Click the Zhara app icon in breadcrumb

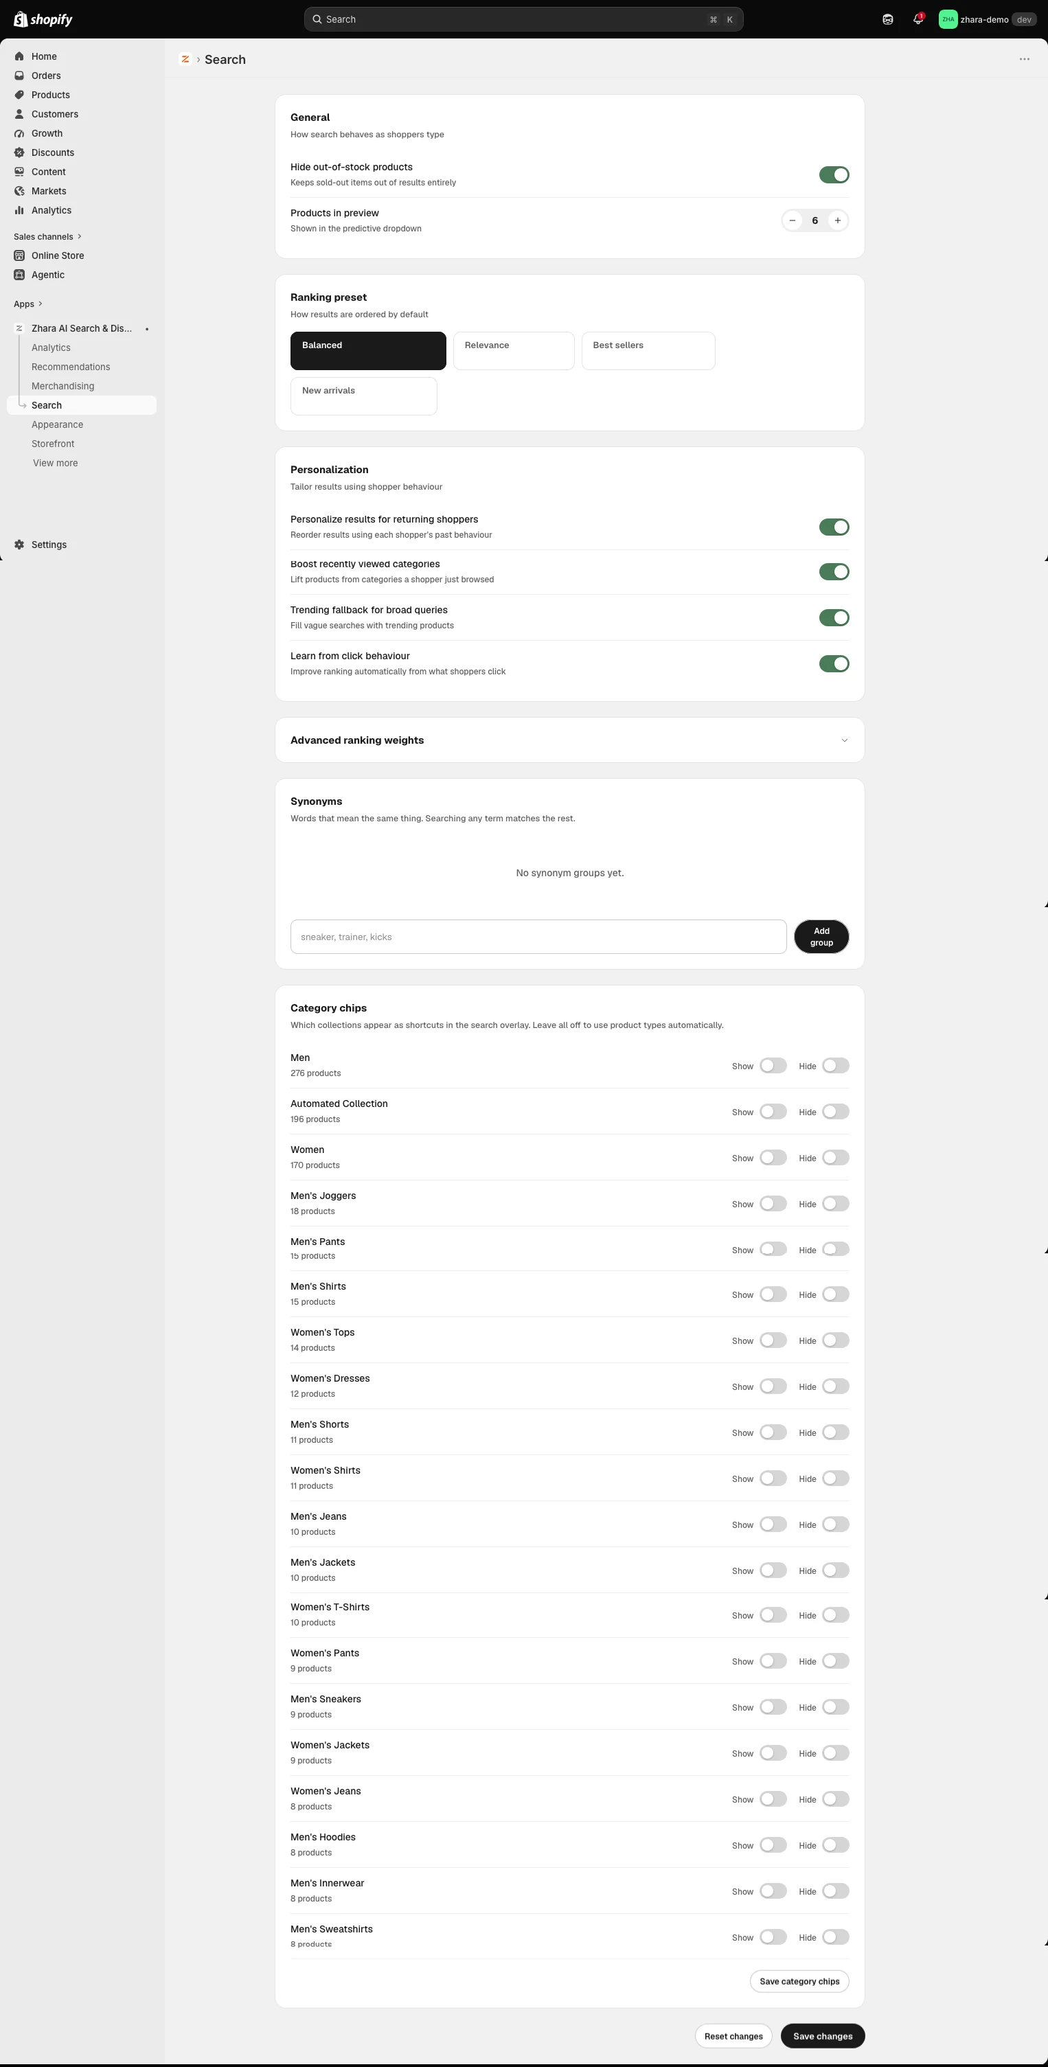[x=185, y=59]
